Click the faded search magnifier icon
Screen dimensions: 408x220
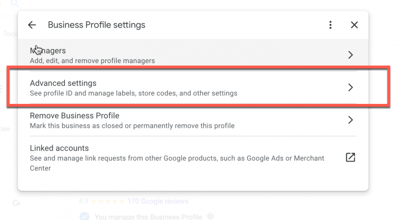(14, 4)
